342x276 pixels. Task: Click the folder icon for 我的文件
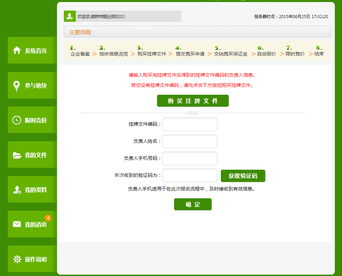click(x=17, y=155)
